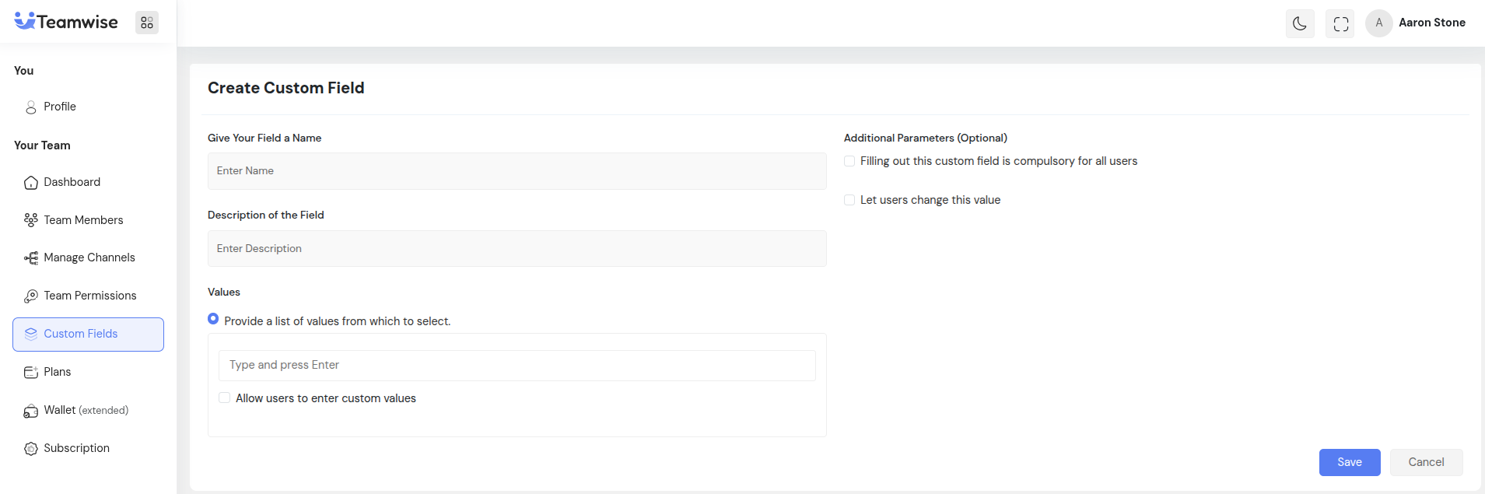Click the Wallet icon in sidebar
The image size is (1485, 494).
click(31, 411)
